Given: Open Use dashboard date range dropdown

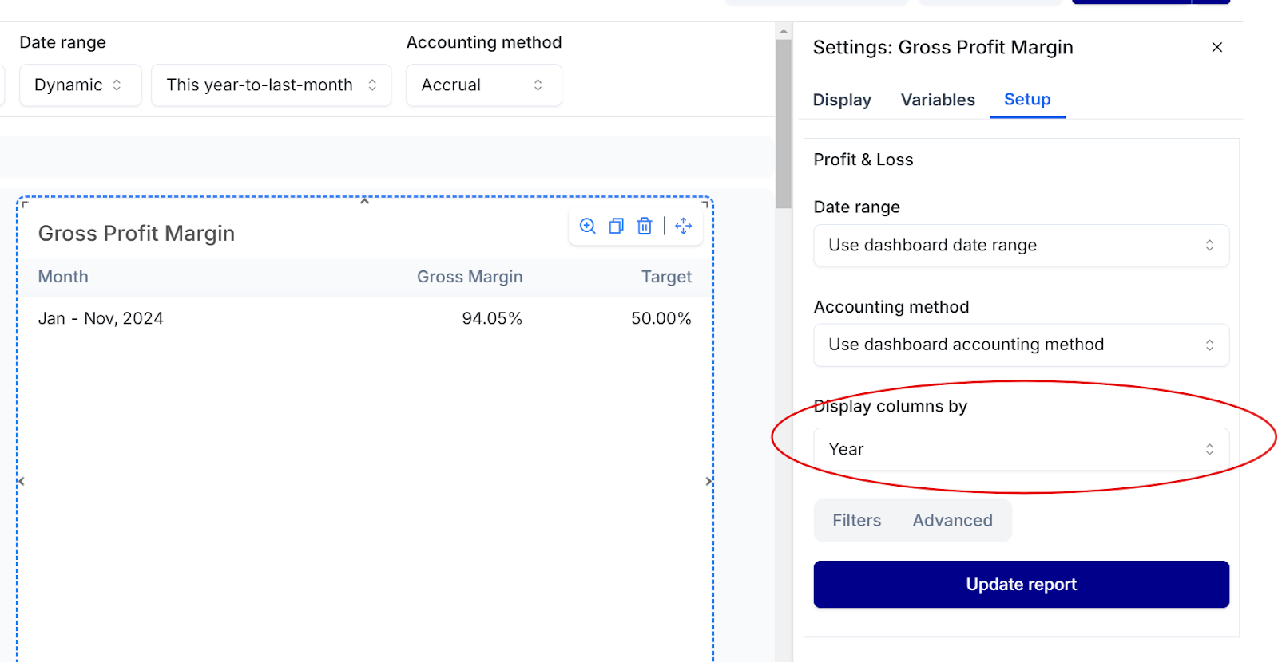Looking at the screenshot, I should click(x=1021, y=245).
